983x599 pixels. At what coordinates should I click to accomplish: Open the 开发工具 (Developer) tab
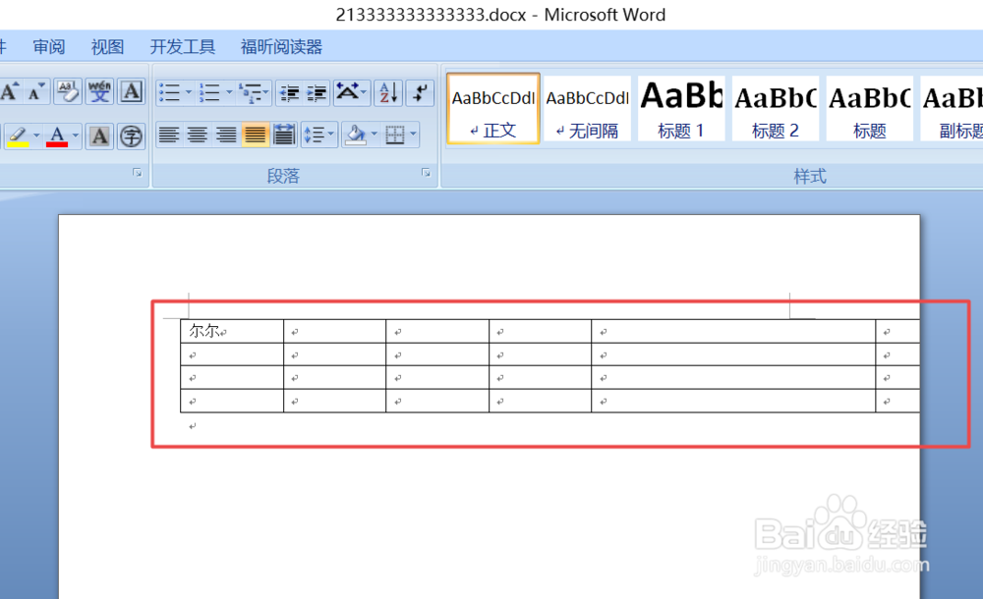tap(183, 47)
